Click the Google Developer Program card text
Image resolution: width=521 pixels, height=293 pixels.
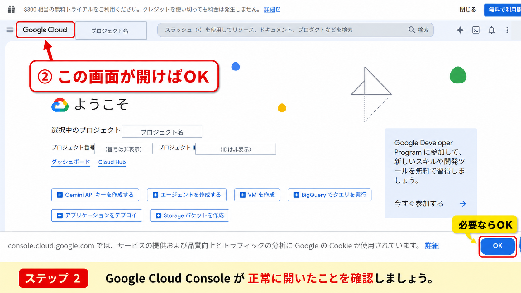tap(430, 162)
